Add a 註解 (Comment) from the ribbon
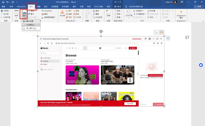Screen dimensions: 205x126 tap(108, 13)
